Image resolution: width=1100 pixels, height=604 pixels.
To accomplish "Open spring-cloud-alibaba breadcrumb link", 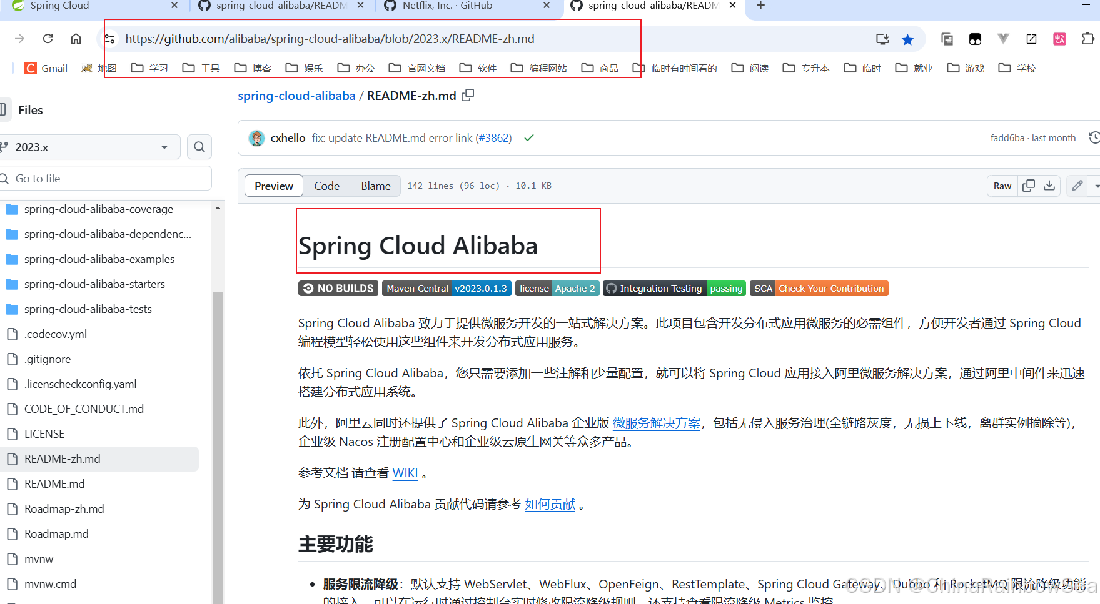I will point(296,96).
